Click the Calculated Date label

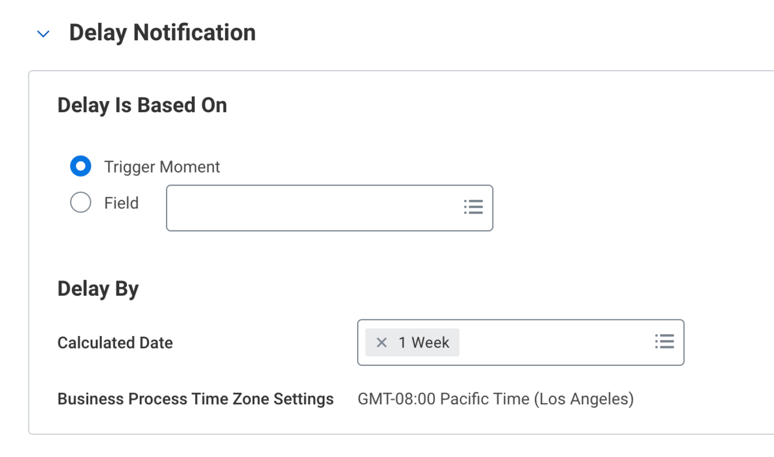pos(115,343)
